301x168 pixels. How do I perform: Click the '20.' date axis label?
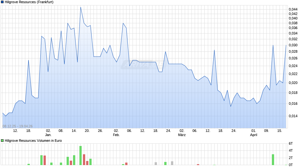(x=87, y=131)
